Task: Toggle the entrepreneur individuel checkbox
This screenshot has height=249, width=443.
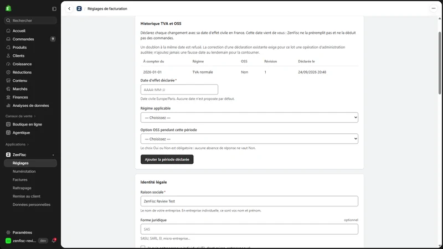Action: pos(143,247)
